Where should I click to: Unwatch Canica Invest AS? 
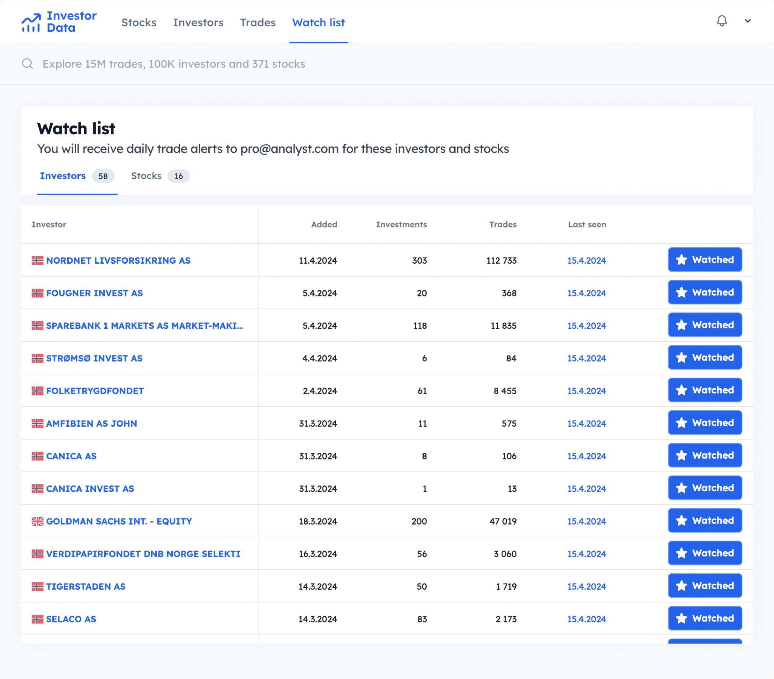click(x=704, y=488)
